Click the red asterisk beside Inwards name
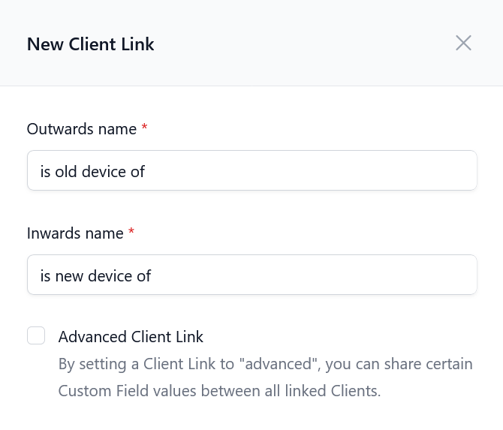This screenshot has height=430, width=503. 131,233
